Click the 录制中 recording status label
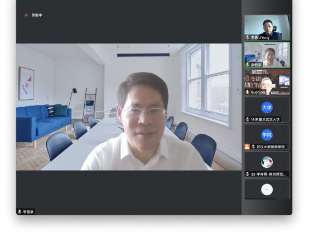 pos(37,15)
